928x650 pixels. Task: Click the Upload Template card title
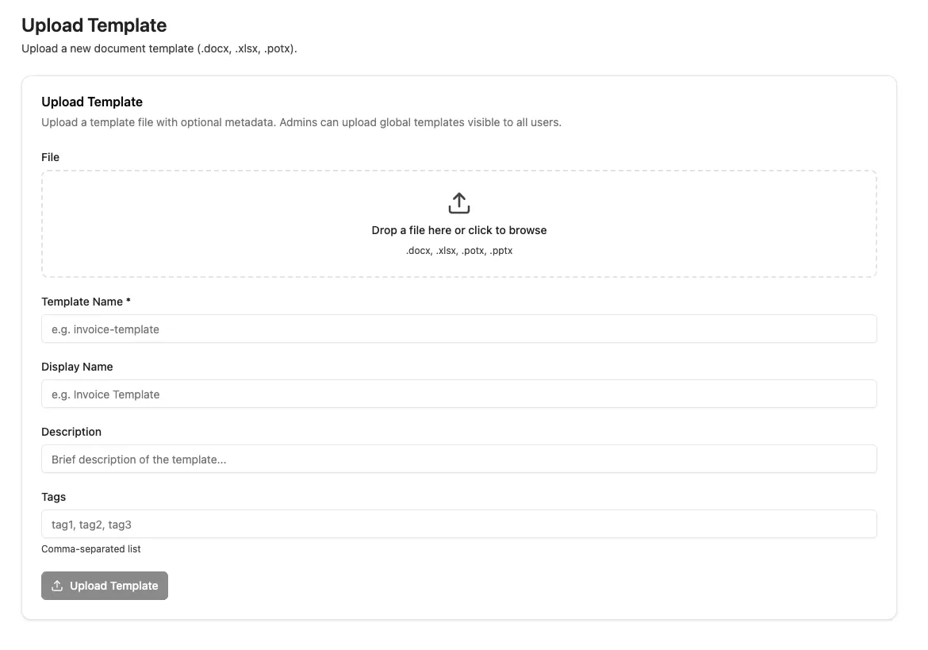tap(91, 102)
